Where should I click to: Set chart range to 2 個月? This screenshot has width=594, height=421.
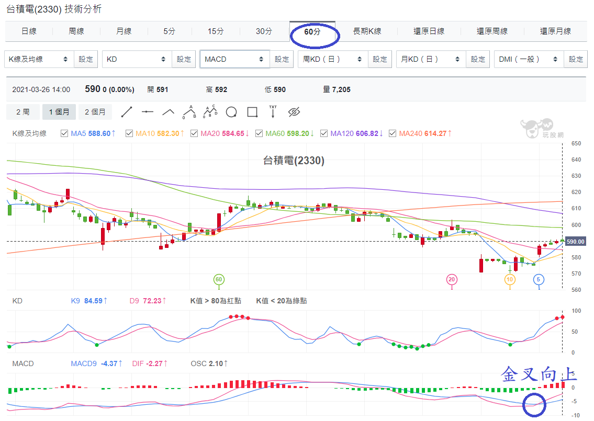pos(95,112)
